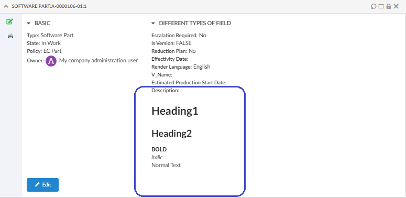The height and width of the screenshot is (198, 406).
Task: Click the Normal Text line in description
Action: point(166,165)
